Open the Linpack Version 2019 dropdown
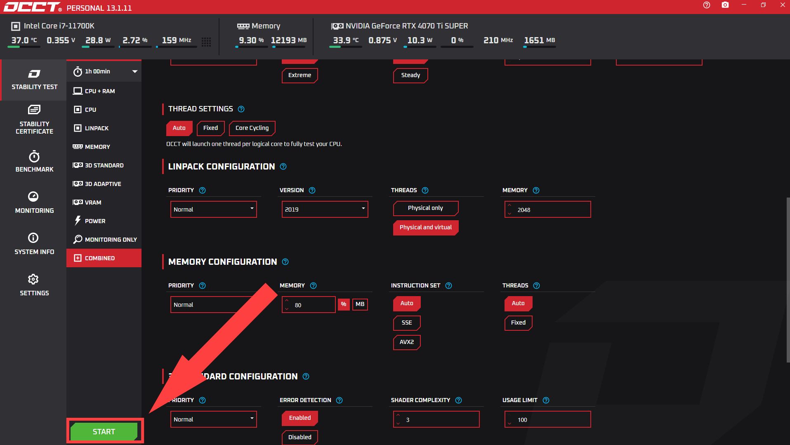Viewport: 790px width, 445px height. pyautogui.click(x=325, y=209)
